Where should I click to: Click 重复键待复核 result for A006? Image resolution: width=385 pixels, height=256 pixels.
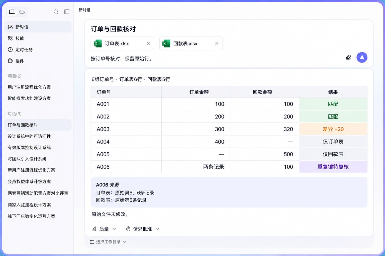[x=333, y=167]
